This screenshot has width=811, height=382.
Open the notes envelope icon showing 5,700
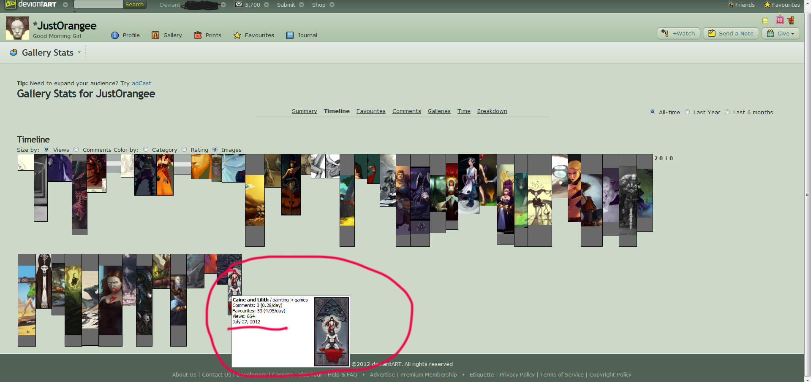coord(239,5)
